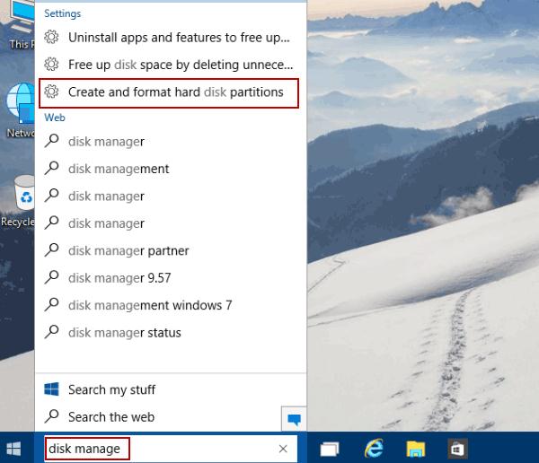Open File Explorer from the taskbar
Screen dimensions: 539x463
coord(415,448)
